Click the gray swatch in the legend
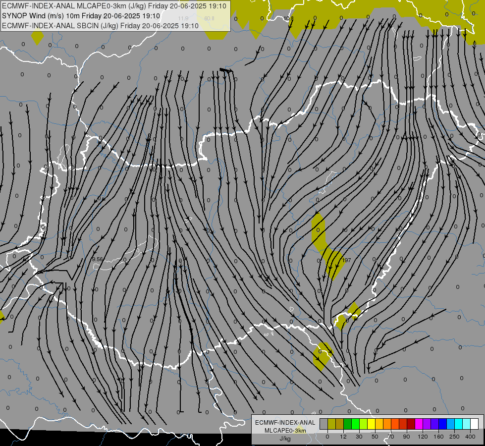Viewport: 485px width, 446px height. (x=324, y=424)
